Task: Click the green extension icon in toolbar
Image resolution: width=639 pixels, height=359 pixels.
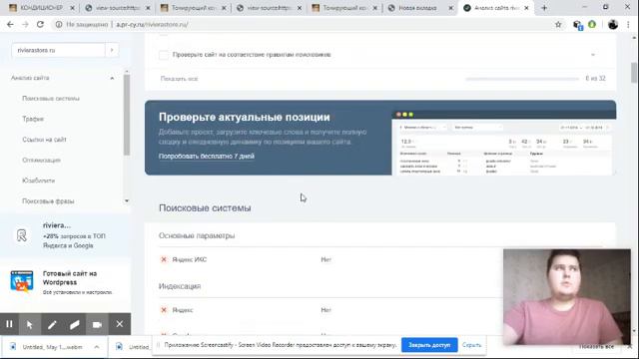Action: click(x=592, y=24)
